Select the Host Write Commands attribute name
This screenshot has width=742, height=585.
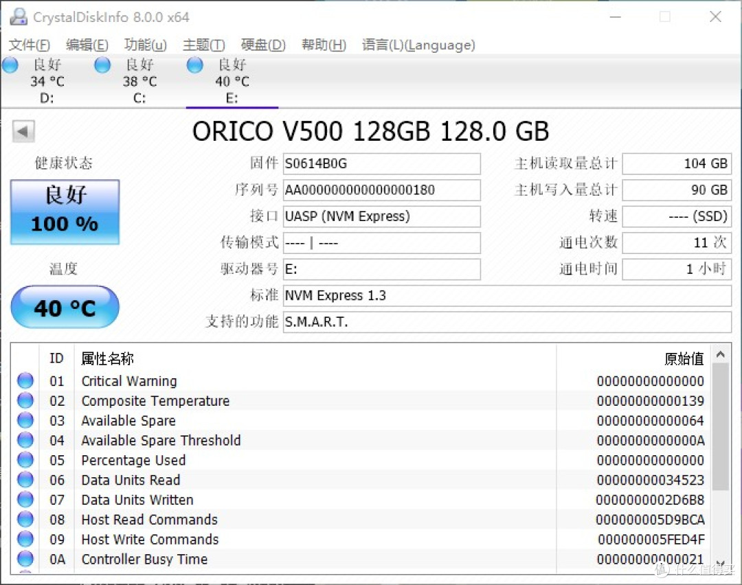(x=150, y=540)
